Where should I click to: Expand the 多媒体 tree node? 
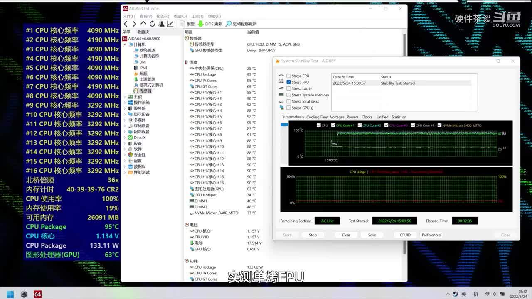click(125, 120)
